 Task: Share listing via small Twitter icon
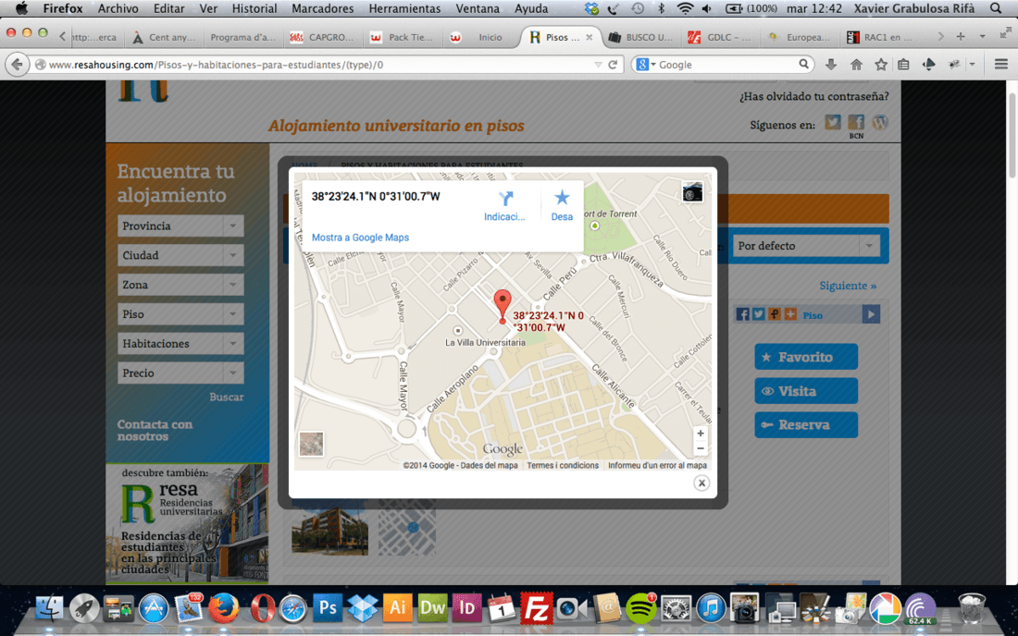click(758, 314)
